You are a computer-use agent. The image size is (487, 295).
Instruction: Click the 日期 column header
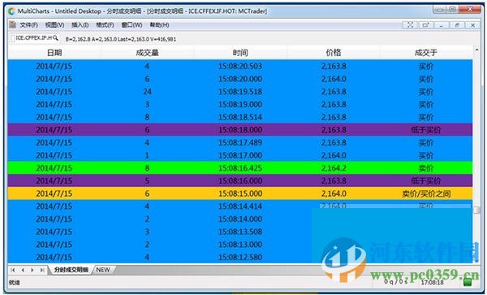point(54,53)
